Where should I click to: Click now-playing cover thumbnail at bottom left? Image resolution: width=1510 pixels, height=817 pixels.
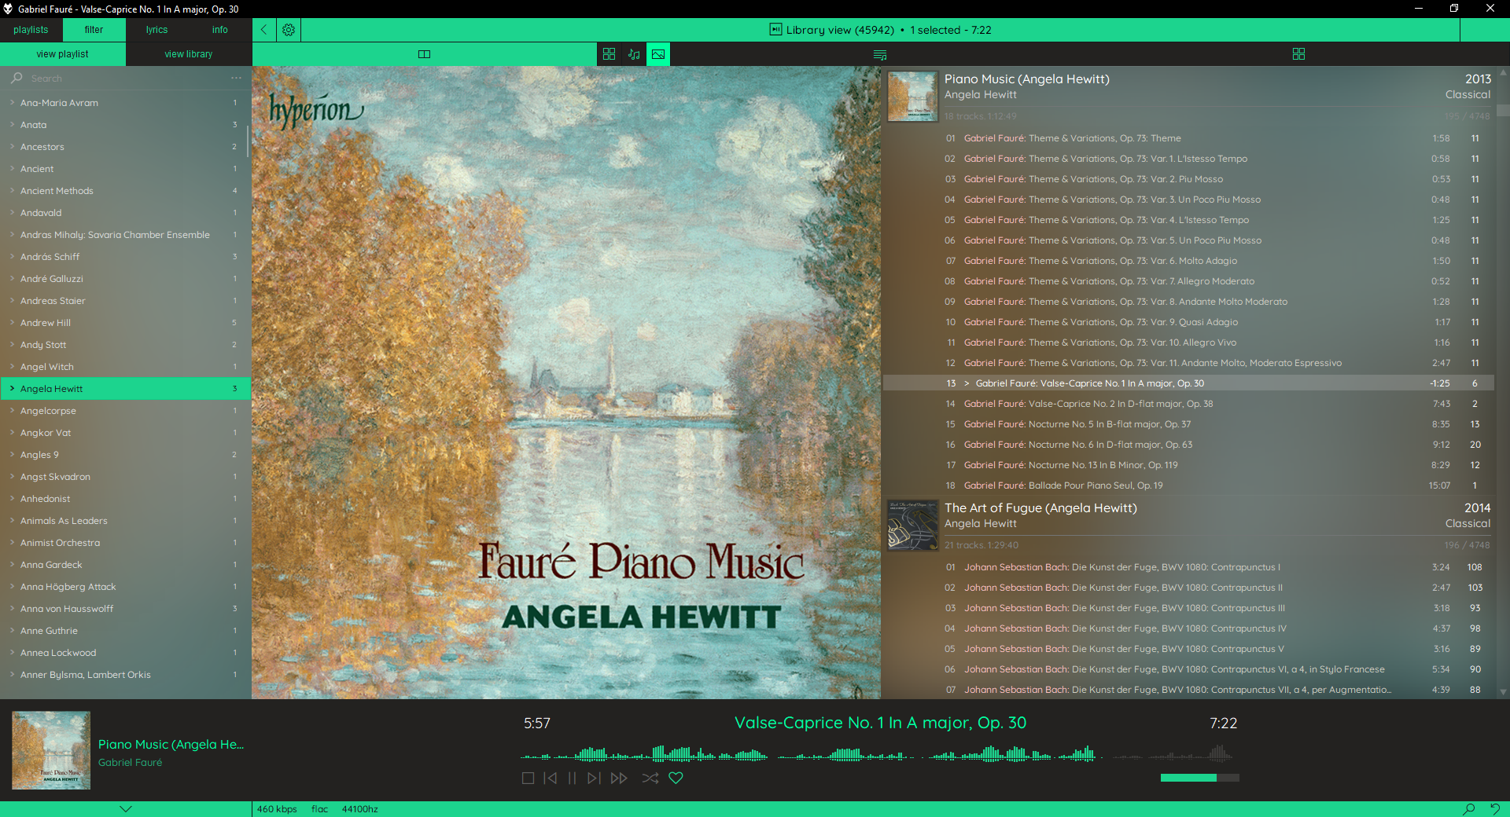[51, 750]
